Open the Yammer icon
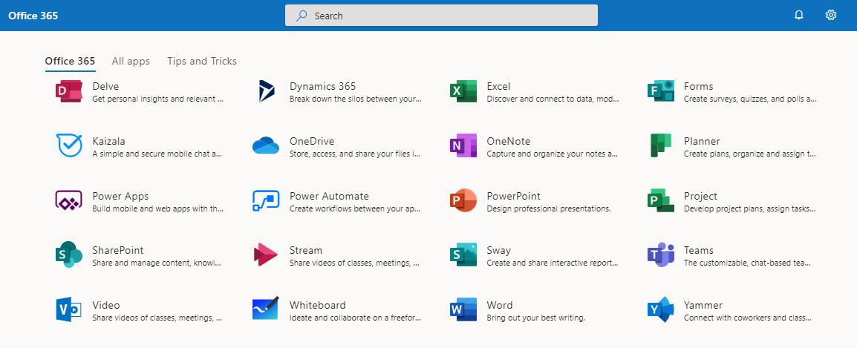 pyautogui.click(x=661, y=309)
